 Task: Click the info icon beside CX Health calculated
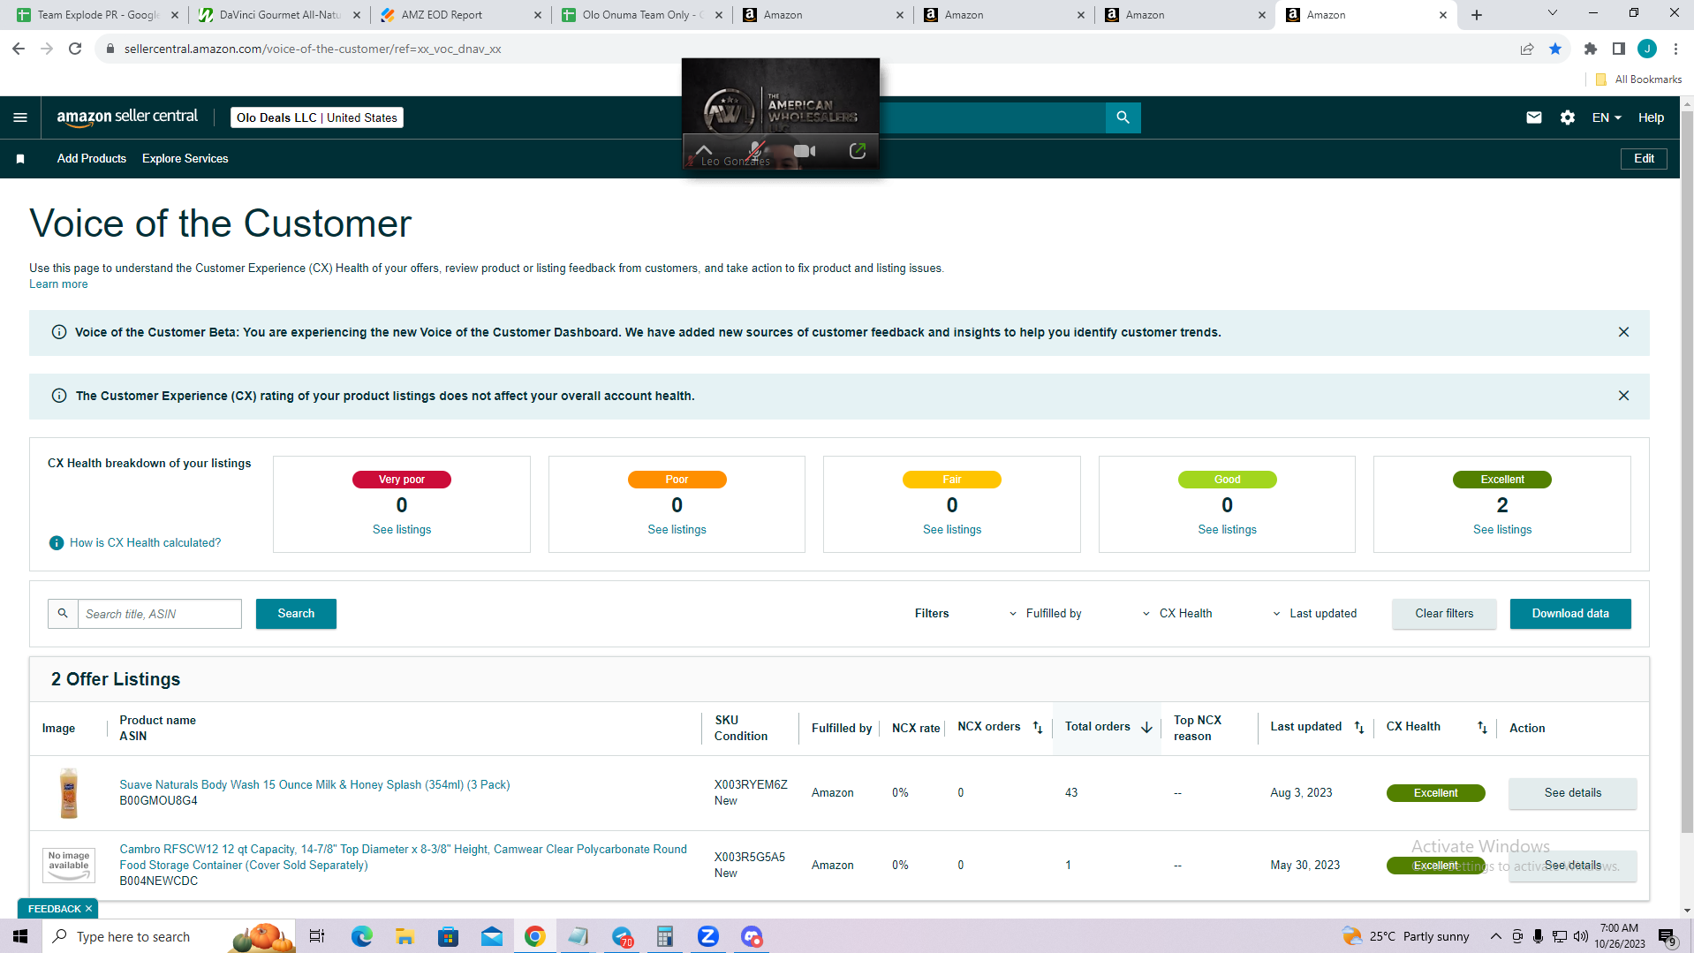[57, 542]
